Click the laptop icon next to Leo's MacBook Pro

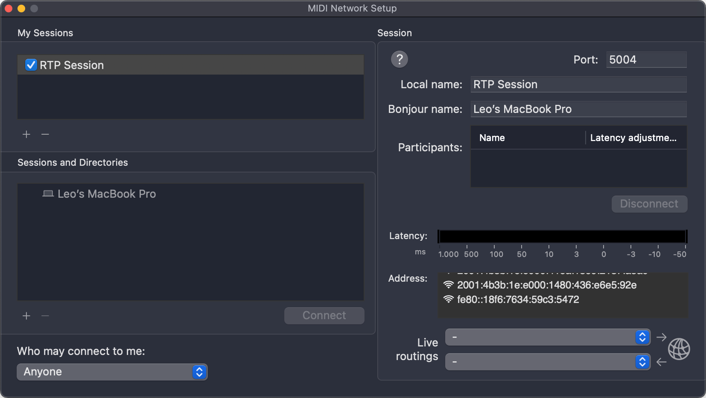48,193
